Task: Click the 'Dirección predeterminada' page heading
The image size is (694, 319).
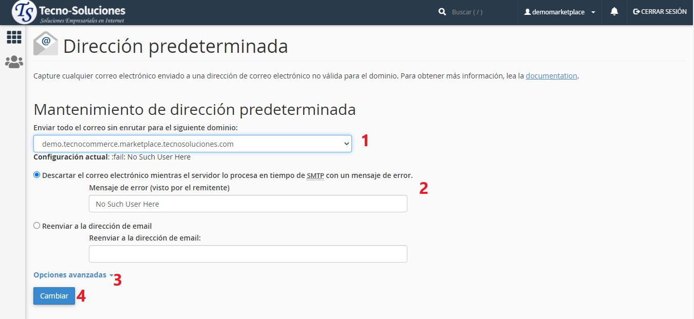Action: (x=175, y=46)
